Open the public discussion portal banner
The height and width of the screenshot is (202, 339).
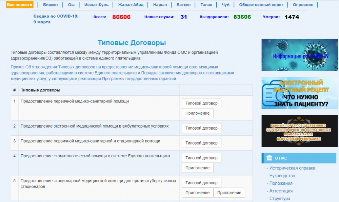pos(299,131)
